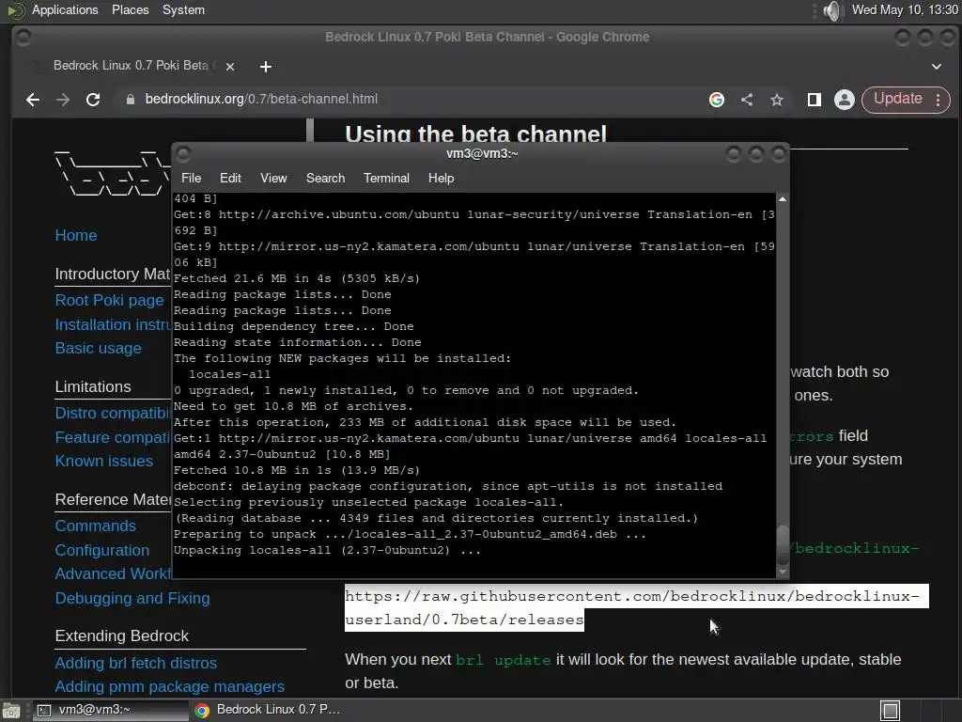Open Adding pmm package managers link
Image resolution: width=962 pixels, height=722 pixels.
(x=169, y=687)
